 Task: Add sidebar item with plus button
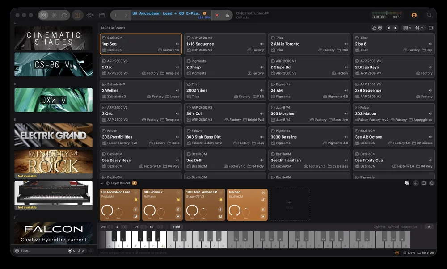click(91, 251)
